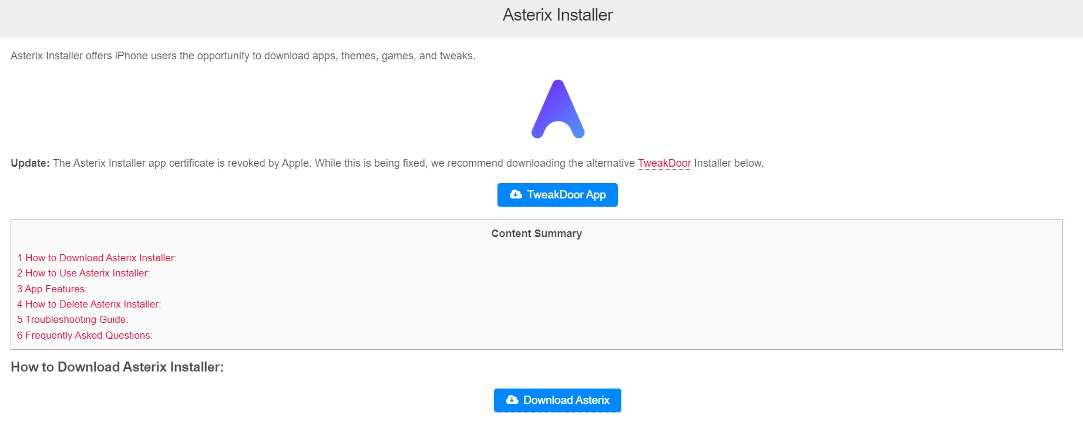
Task: Click cloud icon on Download Asterix button
Action: (512, 400)
